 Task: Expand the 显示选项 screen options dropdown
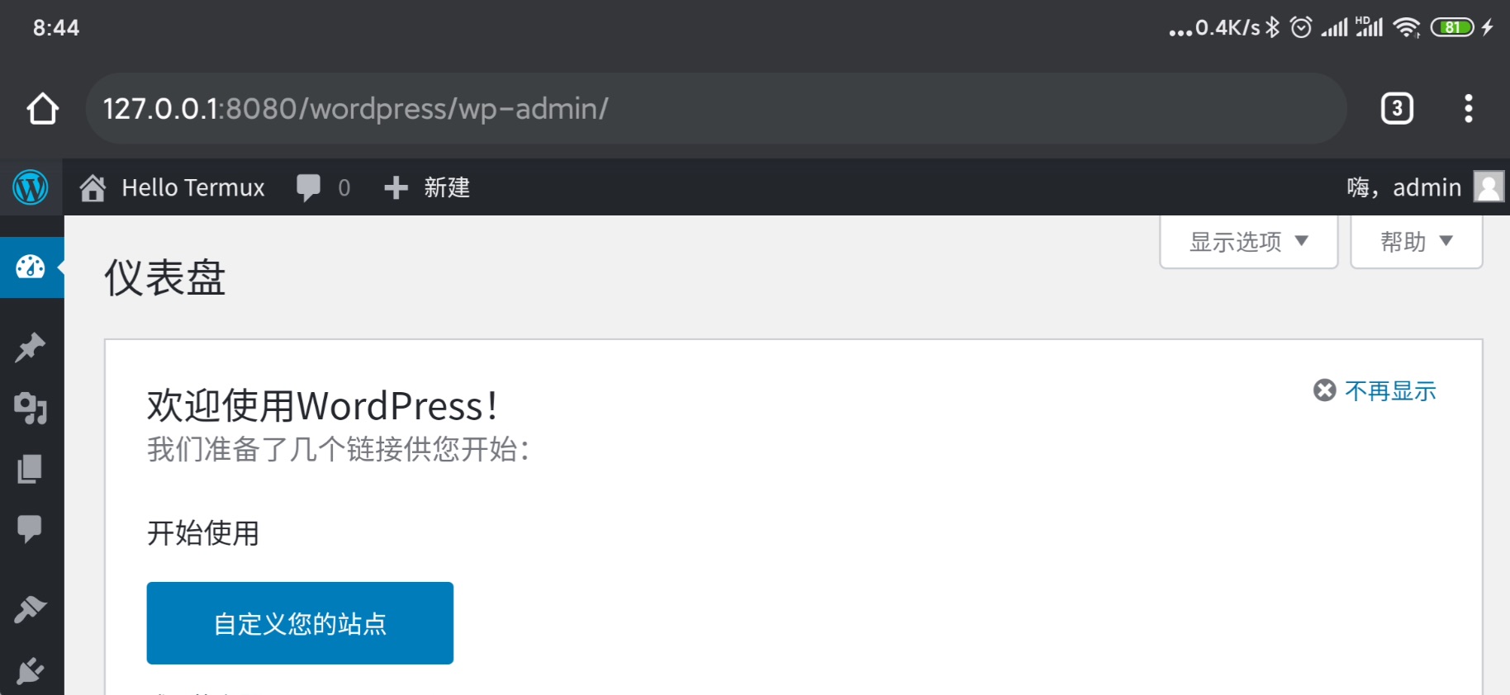click(1249, 241)
